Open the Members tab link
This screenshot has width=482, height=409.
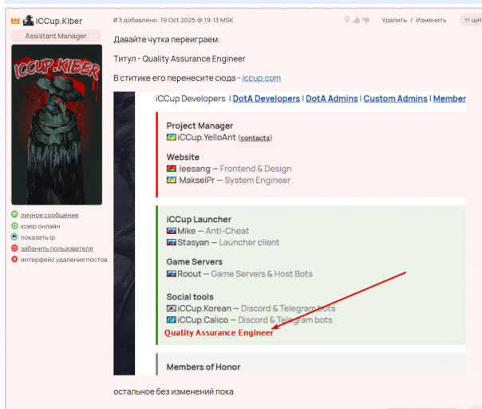coord(449,98)
